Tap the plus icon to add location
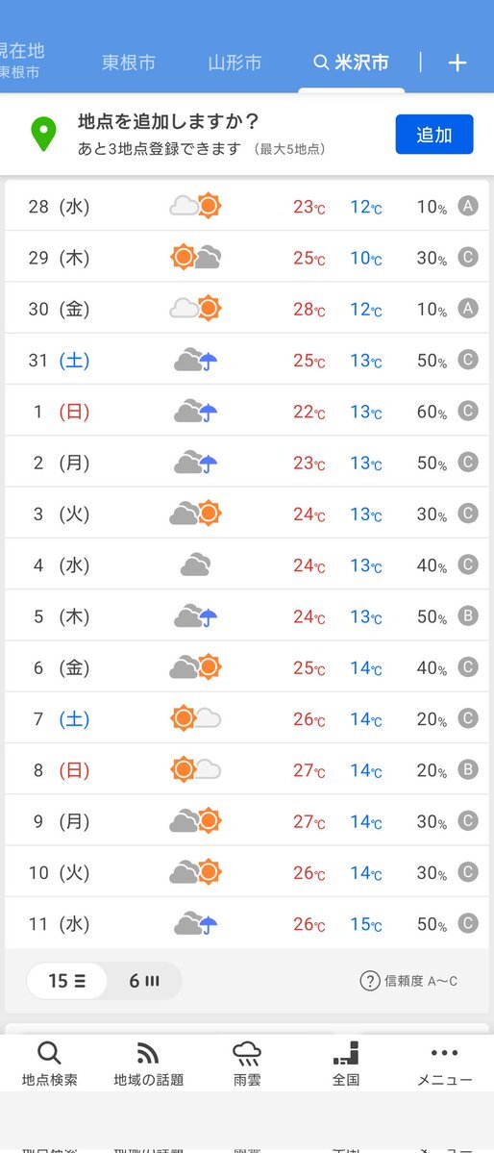This screenshot has width=494, height=1153. click(457, 63)
